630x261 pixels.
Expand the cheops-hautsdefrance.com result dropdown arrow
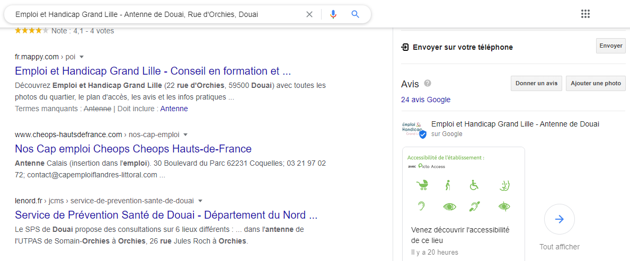(185, 134)
